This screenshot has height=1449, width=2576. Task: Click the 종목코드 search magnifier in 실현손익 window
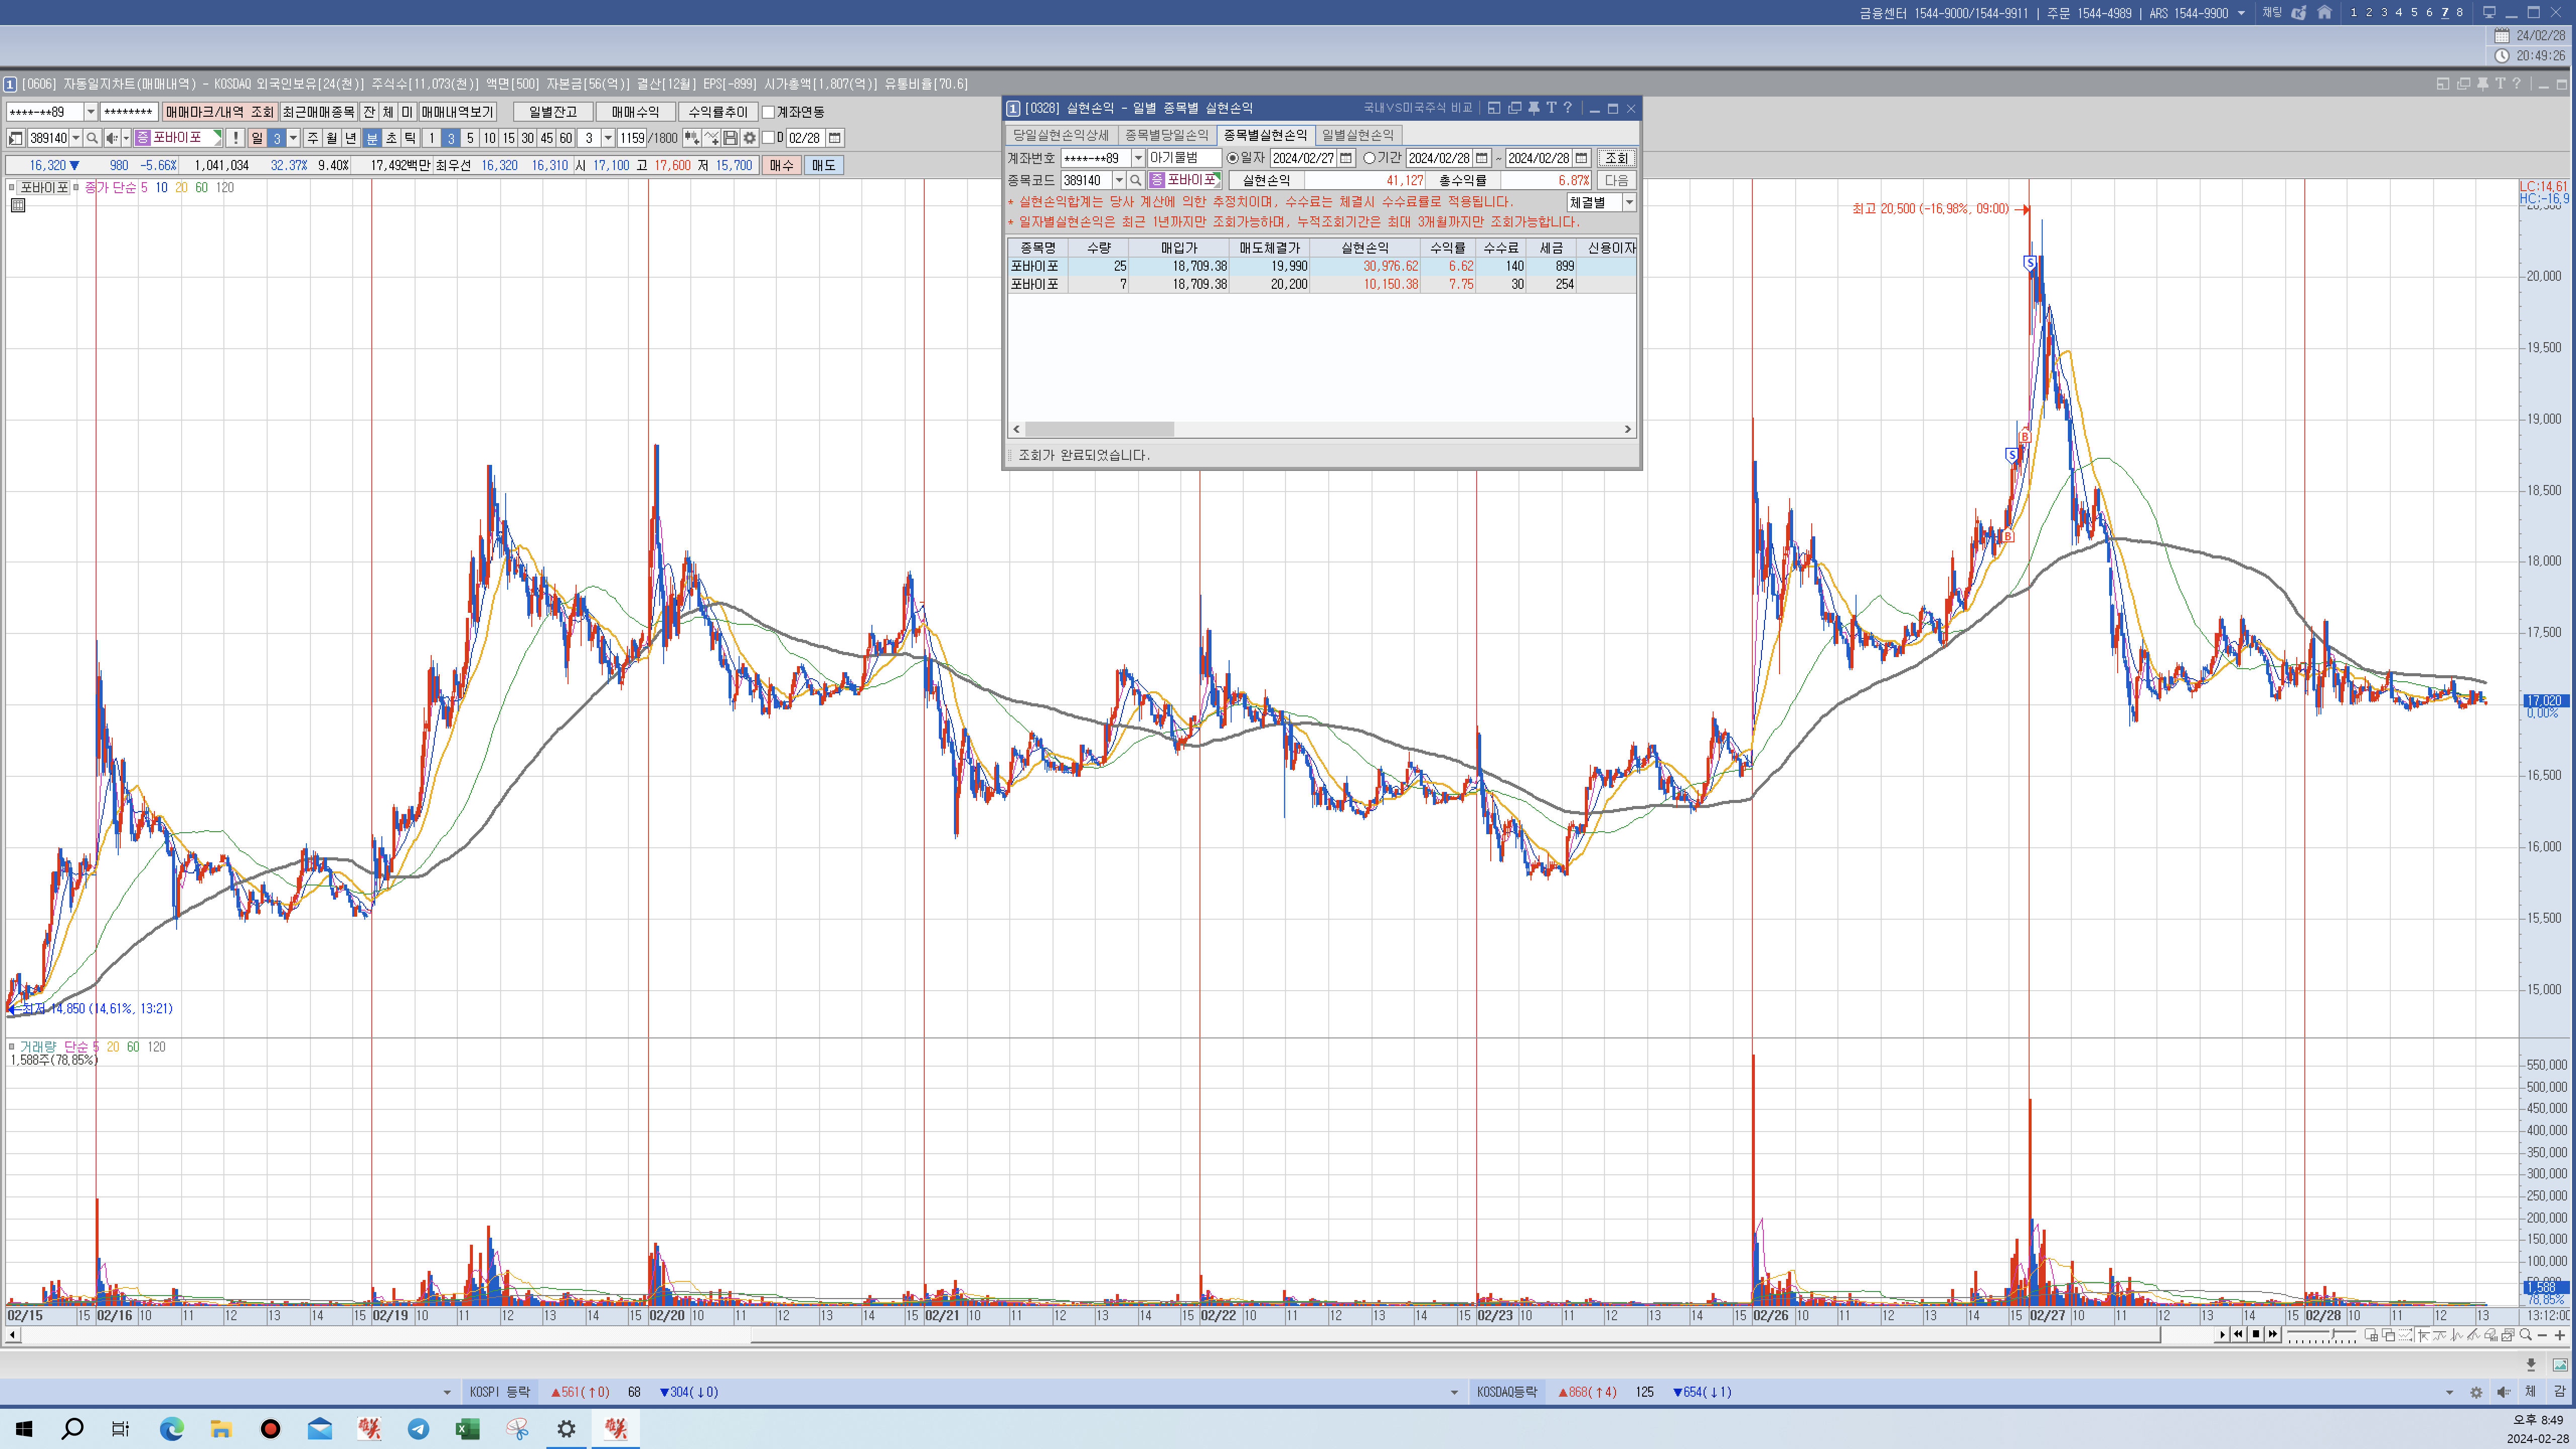[x=1136, y=180]
